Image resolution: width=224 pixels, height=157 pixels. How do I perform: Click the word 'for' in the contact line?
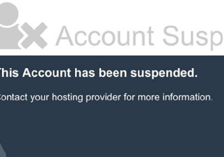pos(129,97)
